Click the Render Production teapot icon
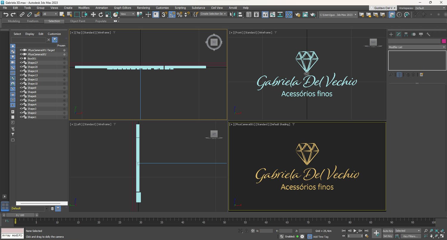 pos(313,14)
